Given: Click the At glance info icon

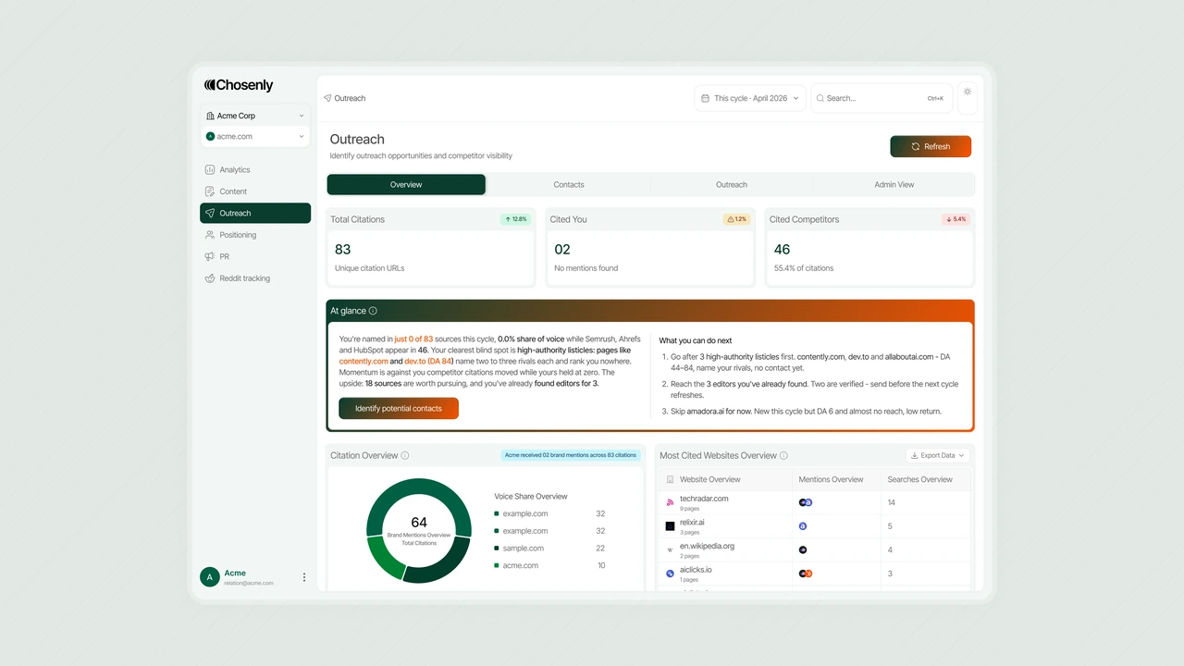Looking at the screenshot, I should tap(373, 311).
